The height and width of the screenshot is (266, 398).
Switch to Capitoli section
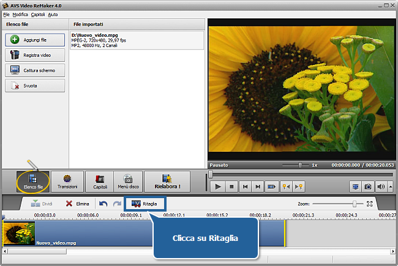(x=100, y=182)
